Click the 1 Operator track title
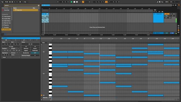 click(159, 14)
